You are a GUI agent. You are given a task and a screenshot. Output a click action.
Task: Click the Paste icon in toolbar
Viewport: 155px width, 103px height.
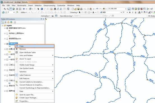coord(91,9)
